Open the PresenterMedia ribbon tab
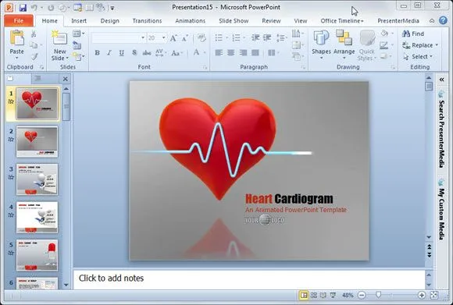 tap(398, 21)
